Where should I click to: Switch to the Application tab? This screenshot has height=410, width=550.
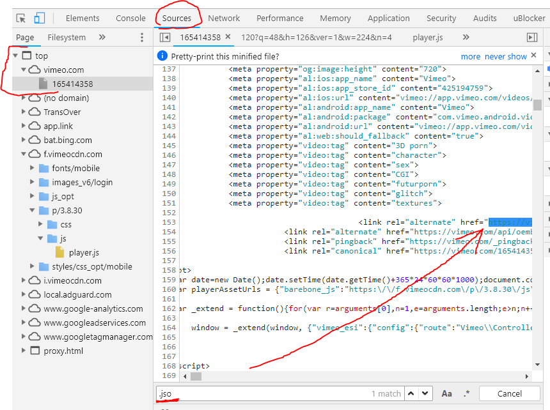[x=389, y=19]
